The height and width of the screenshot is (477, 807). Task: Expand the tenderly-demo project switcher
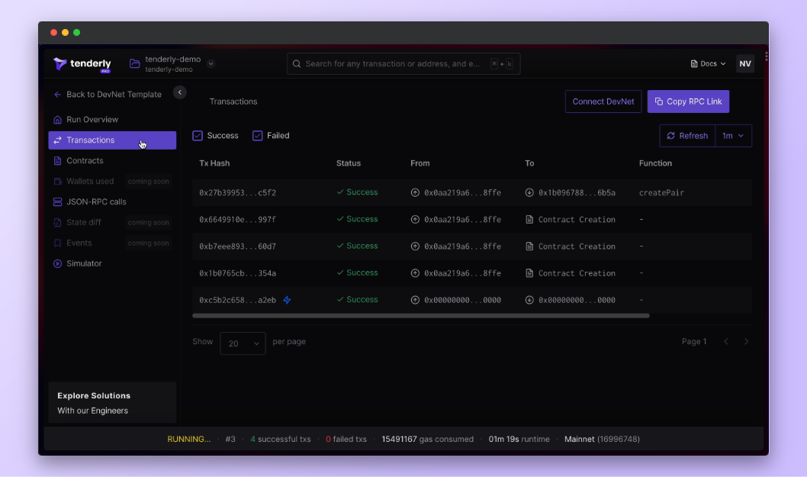[211, 64]
